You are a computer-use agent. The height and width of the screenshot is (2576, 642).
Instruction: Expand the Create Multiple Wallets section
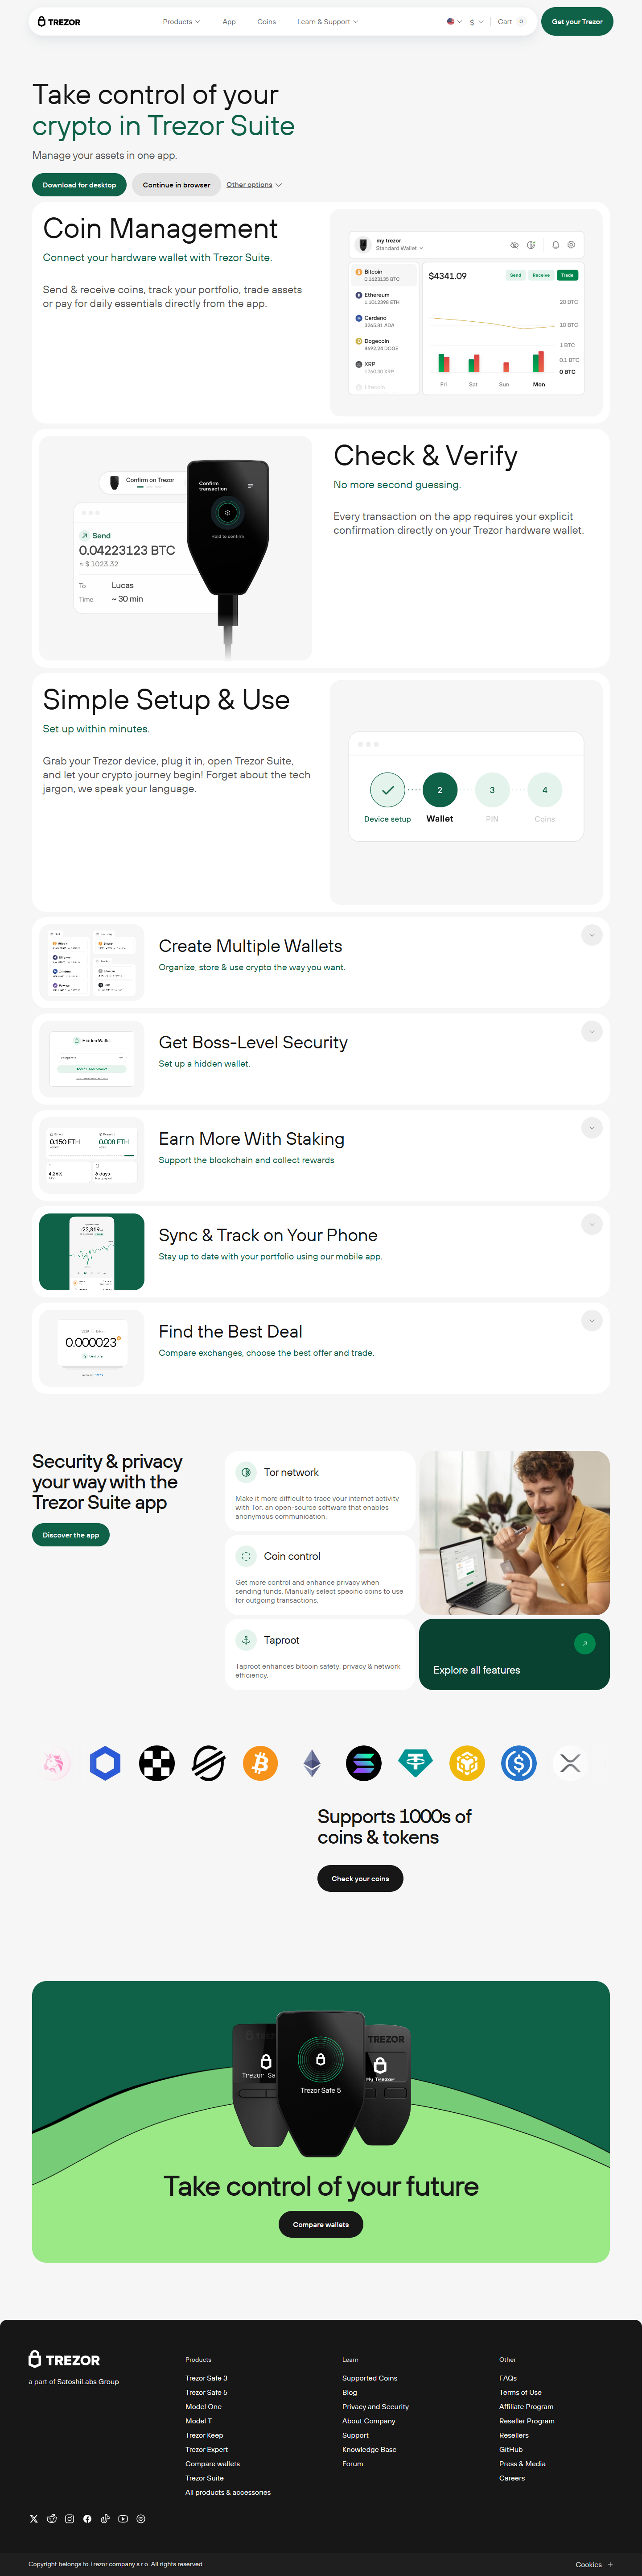(591, 935)
